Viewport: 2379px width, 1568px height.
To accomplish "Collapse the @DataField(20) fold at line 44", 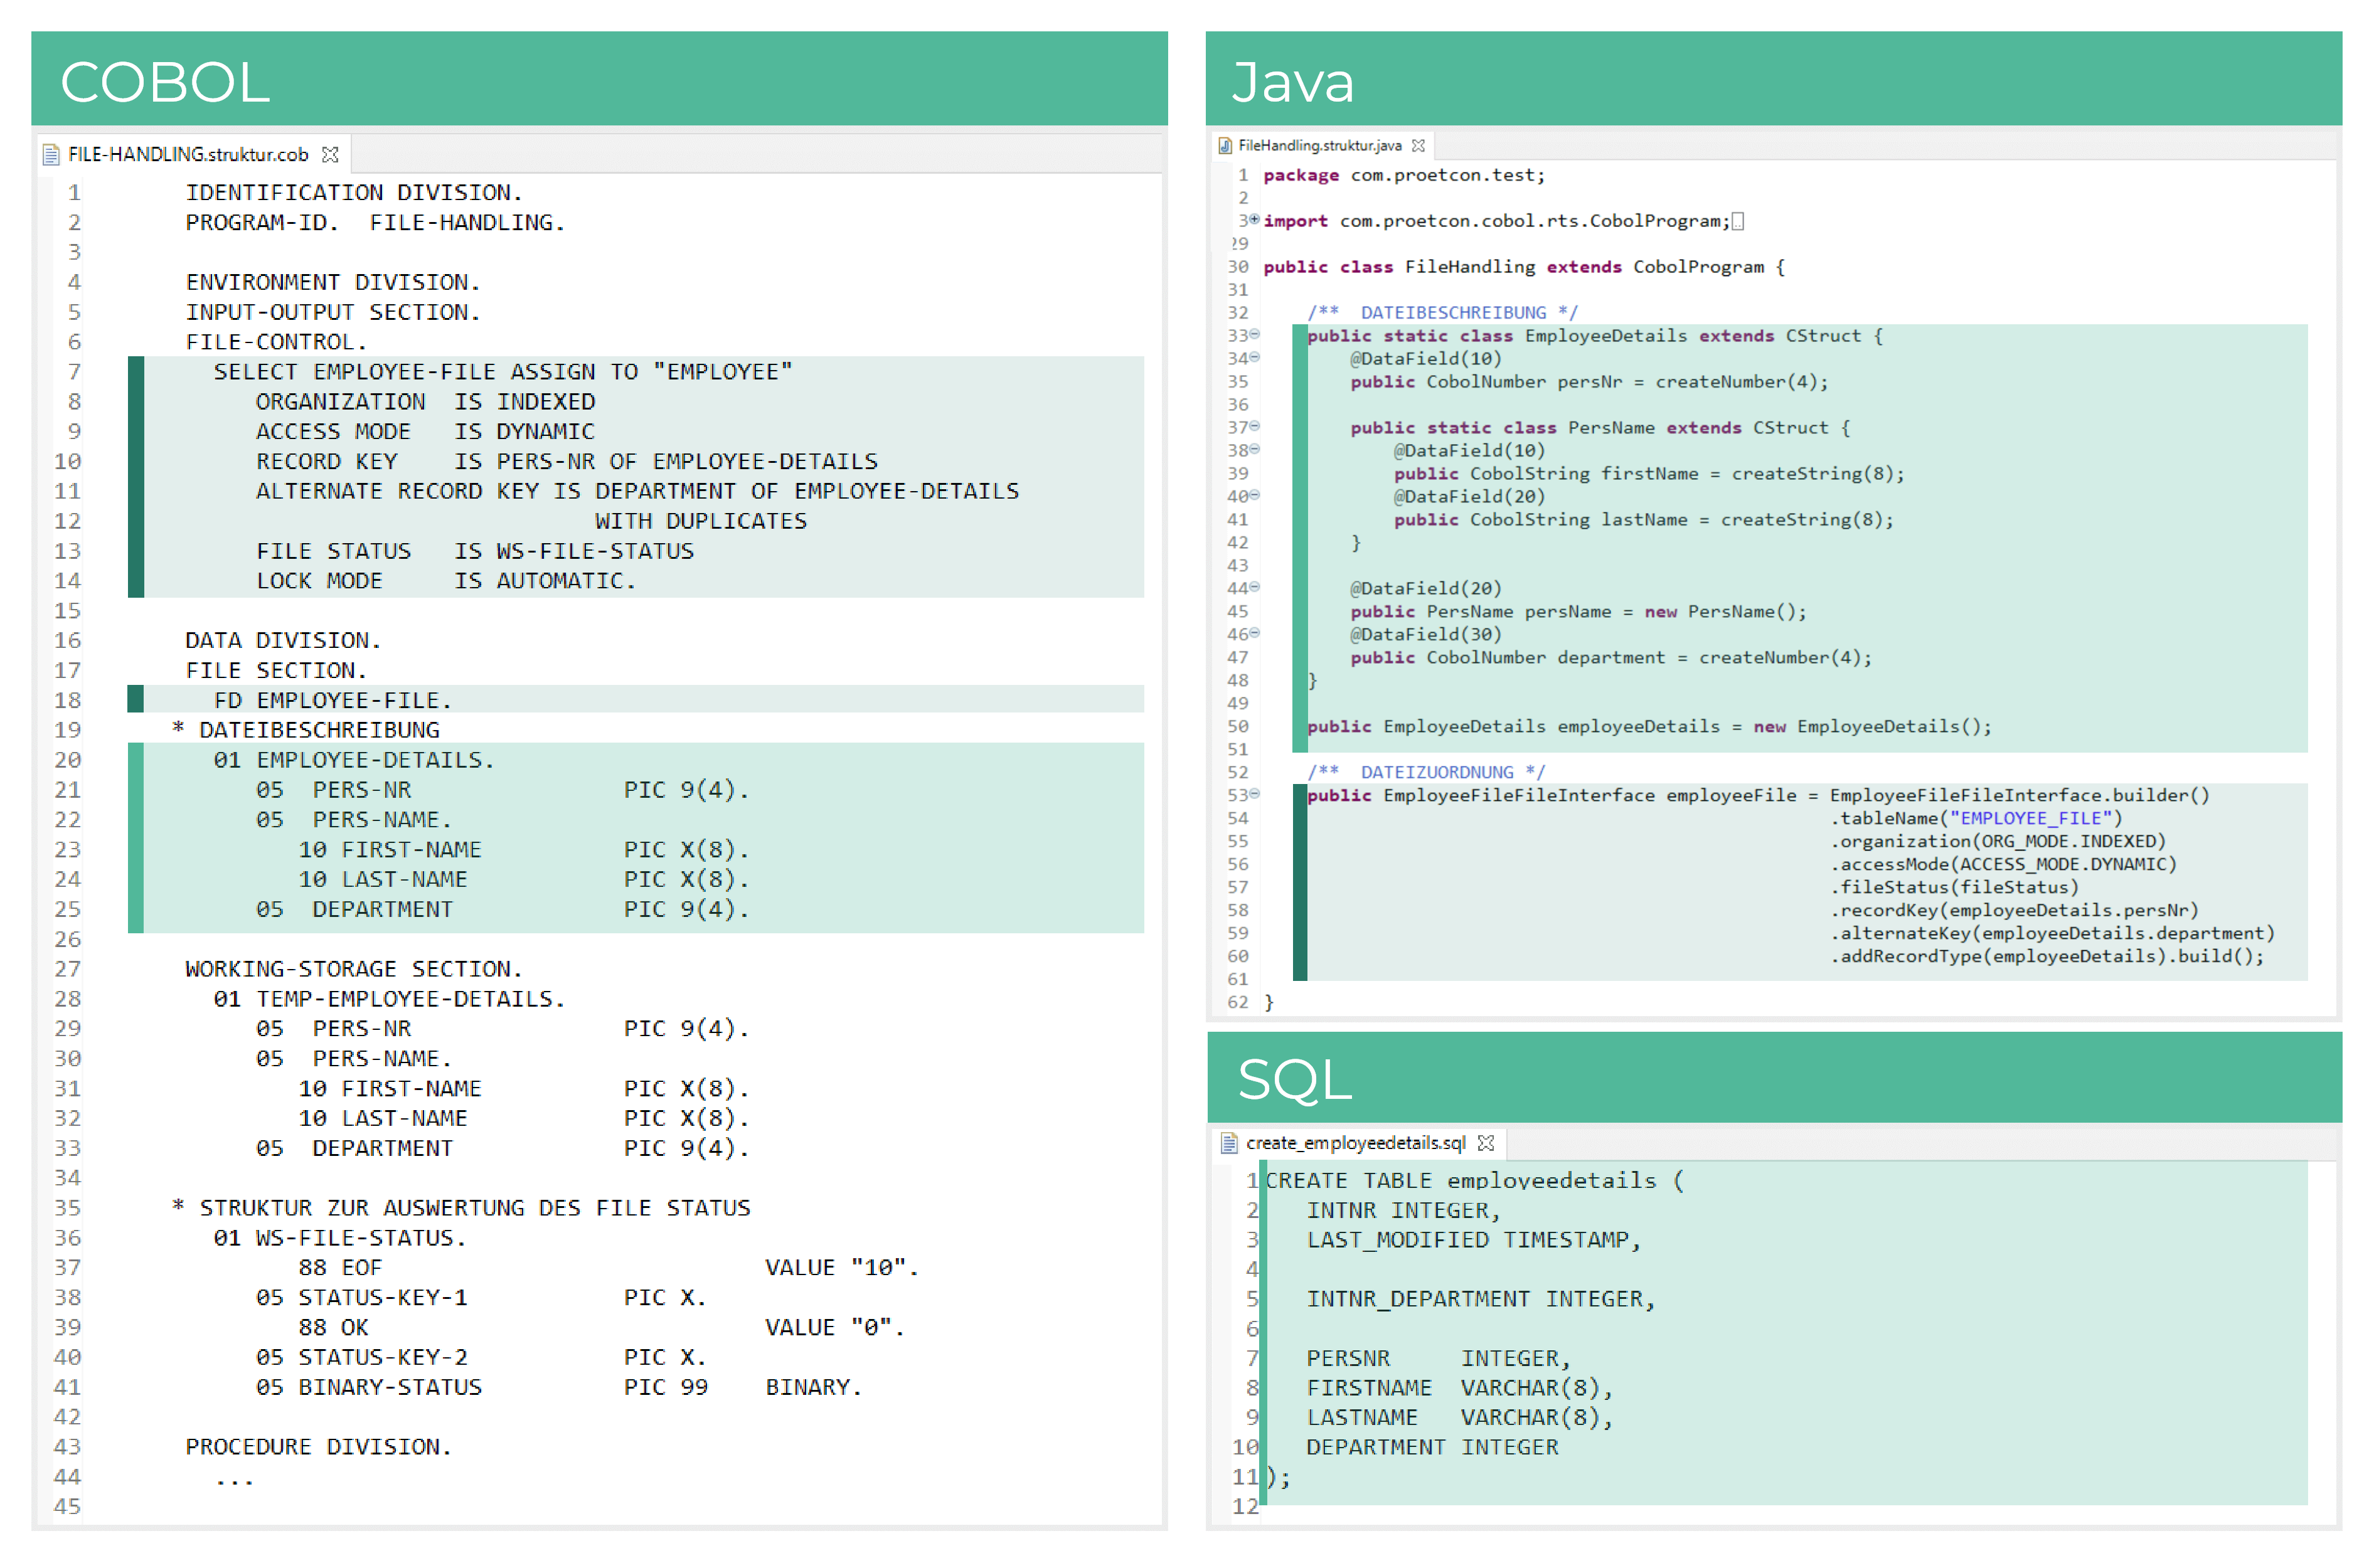I will click(x=1253, y=588).
